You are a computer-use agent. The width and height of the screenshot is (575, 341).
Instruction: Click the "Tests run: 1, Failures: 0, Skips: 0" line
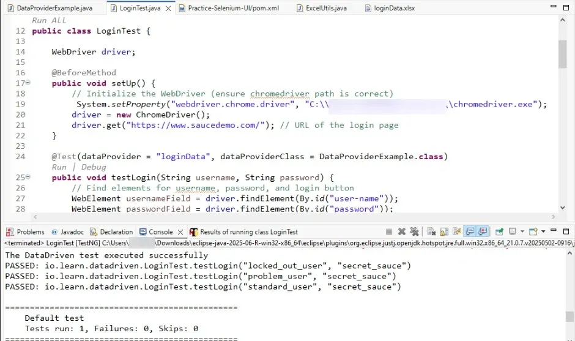click(111, 329)
